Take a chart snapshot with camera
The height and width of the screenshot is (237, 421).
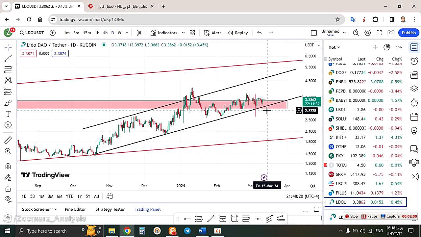(x=391, y=33)
